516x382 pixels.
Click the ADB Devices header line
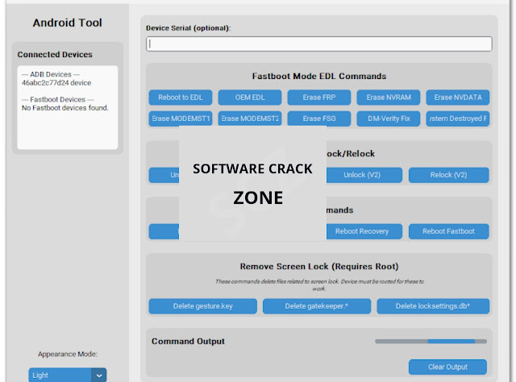coord(51,74)
